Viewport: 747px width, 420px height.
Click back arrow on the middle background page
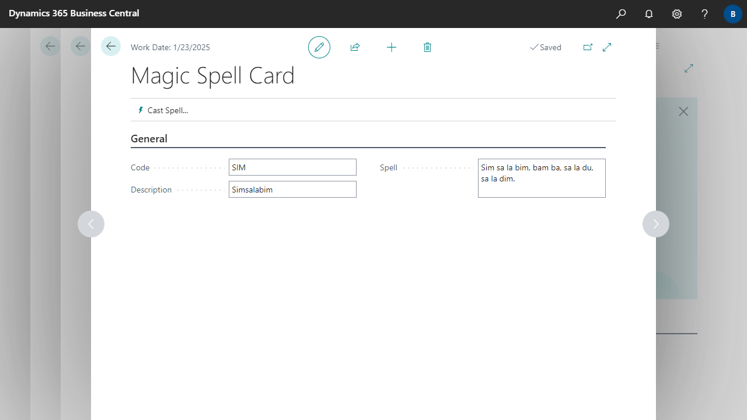pos(81,46)
